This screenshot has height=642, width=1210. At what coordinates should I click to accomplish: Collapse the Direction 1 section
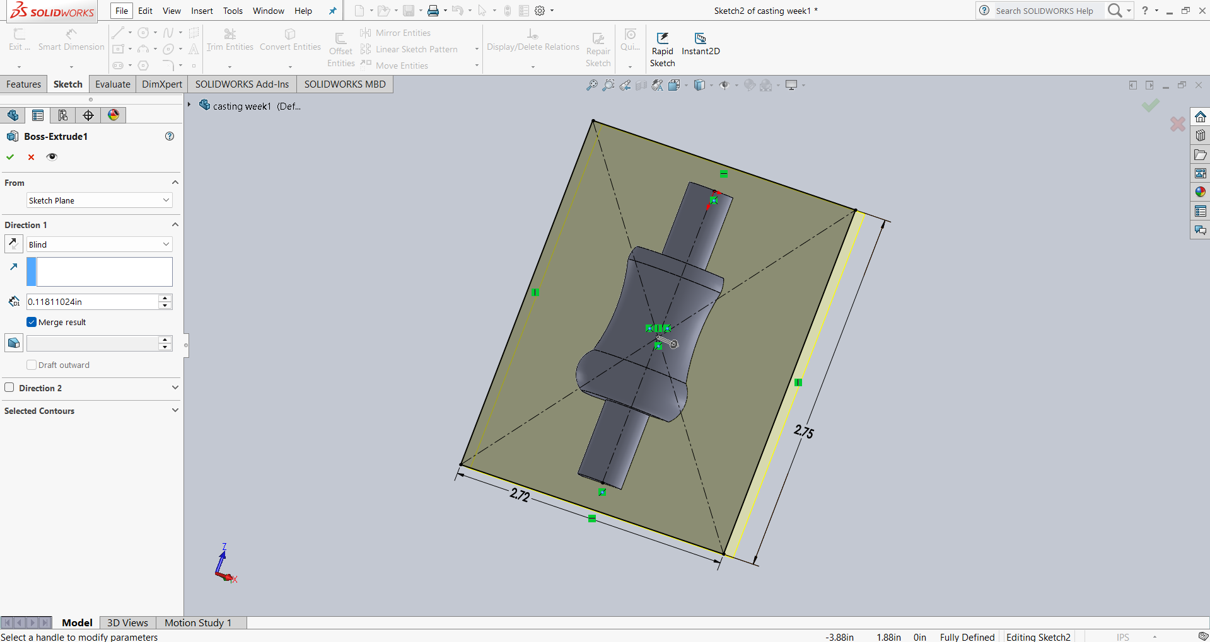click(175, 225)
